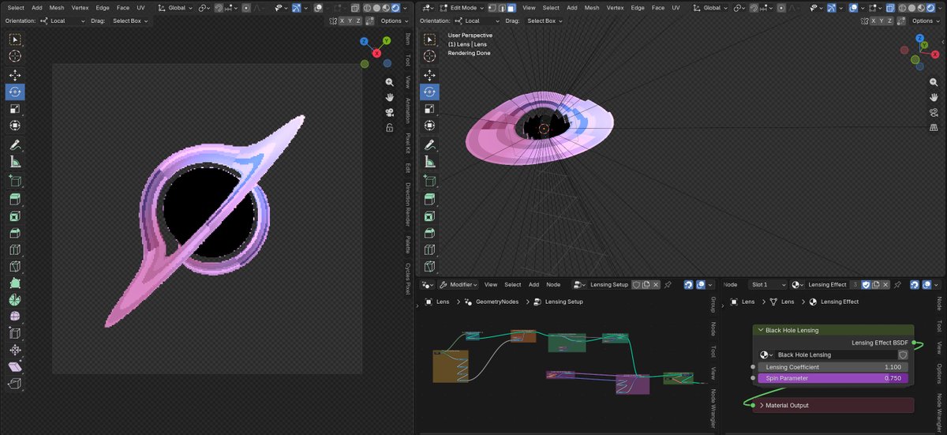Click zoom magnifier gizmo in left viewport
This screenshot has height=435, width=947.
coord(390,82)
